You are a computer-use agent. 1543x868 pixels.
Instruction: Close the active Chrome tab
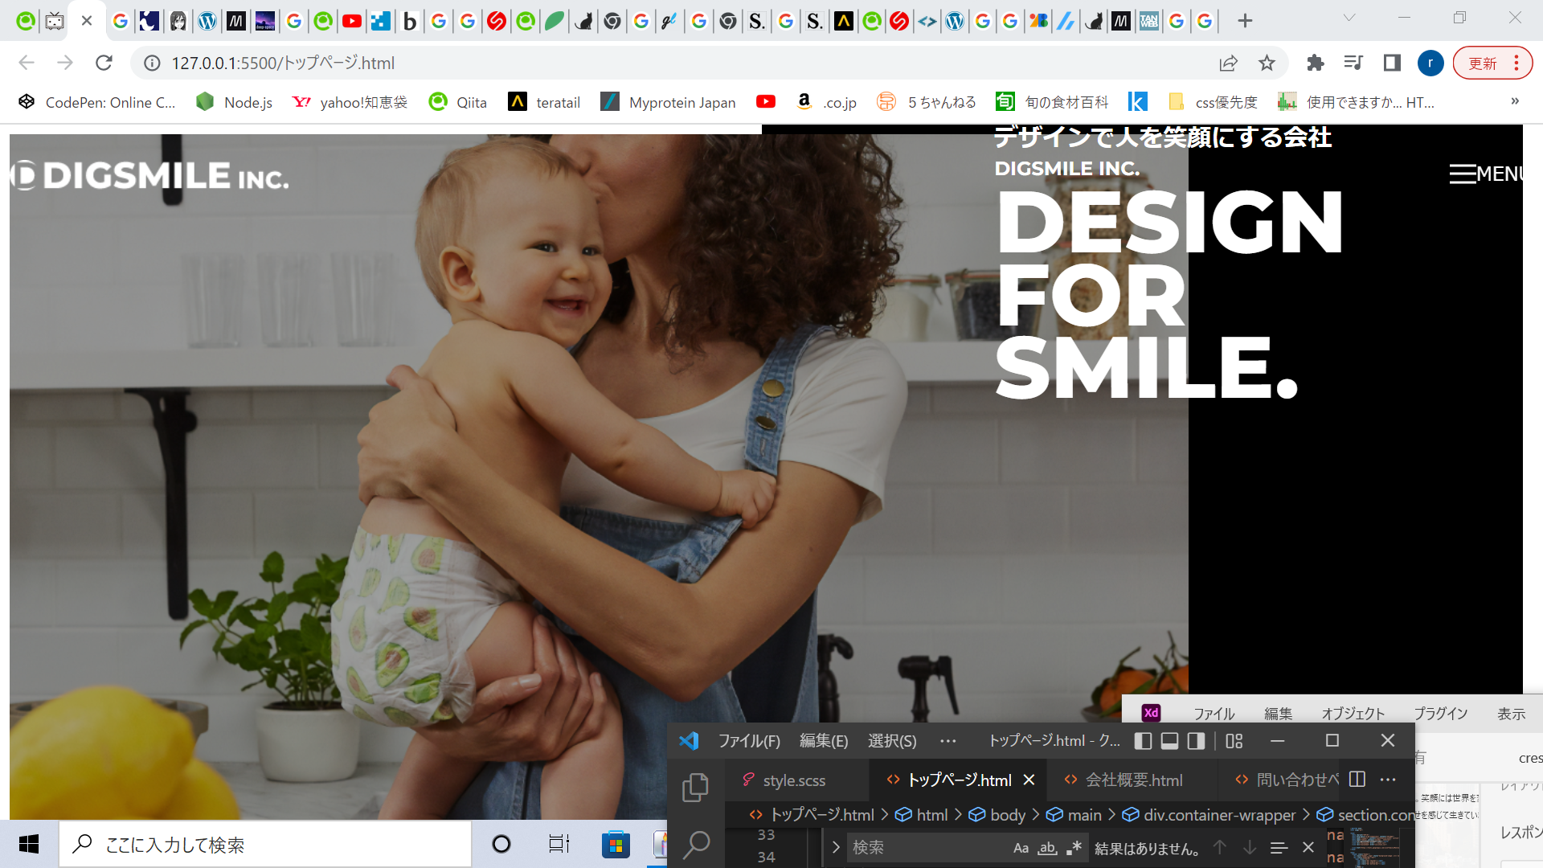(87, 21)
